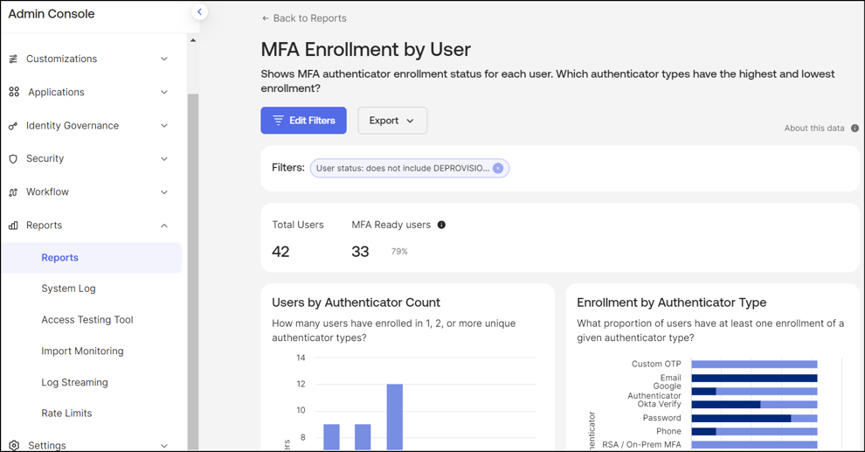865x452 pixels.
Task: Click the About this data info icon
Action: (855, 128)
